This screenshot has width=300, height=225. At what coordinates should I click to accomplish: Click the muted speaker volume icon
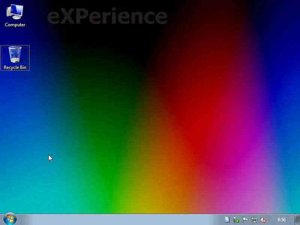pos(263,220)
